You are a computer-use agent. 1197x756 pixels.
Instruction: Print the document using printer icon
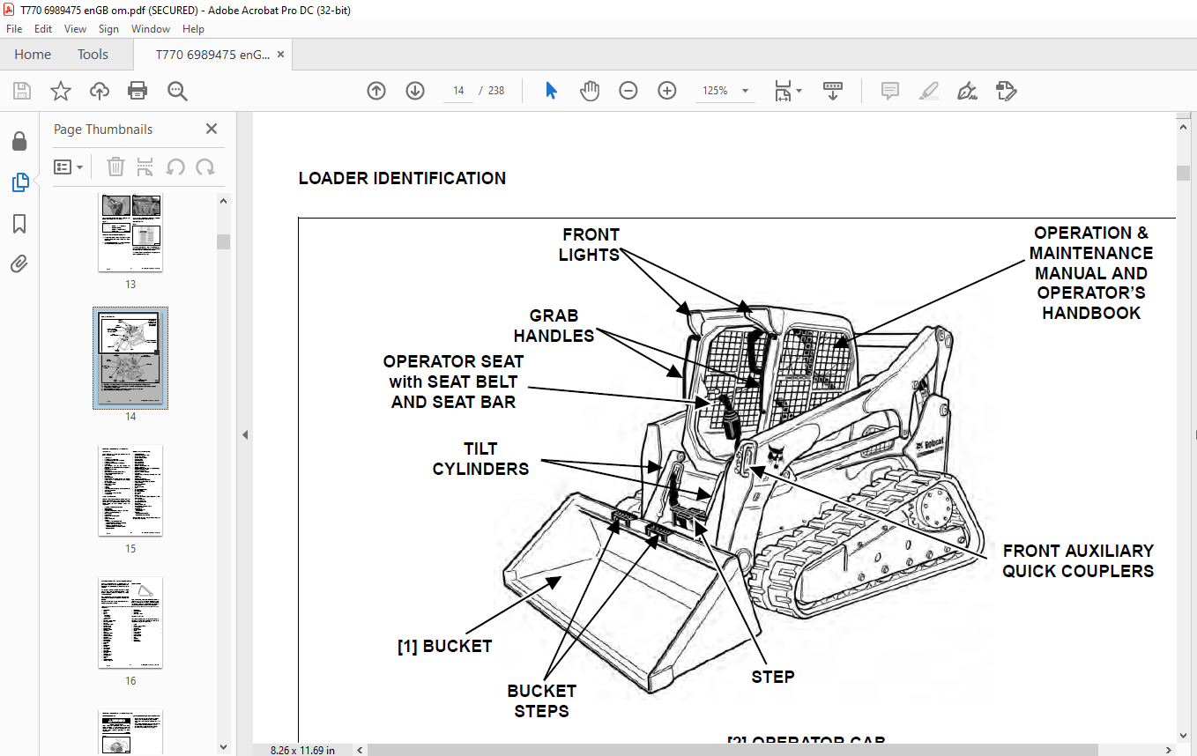[x=138, y=91]
